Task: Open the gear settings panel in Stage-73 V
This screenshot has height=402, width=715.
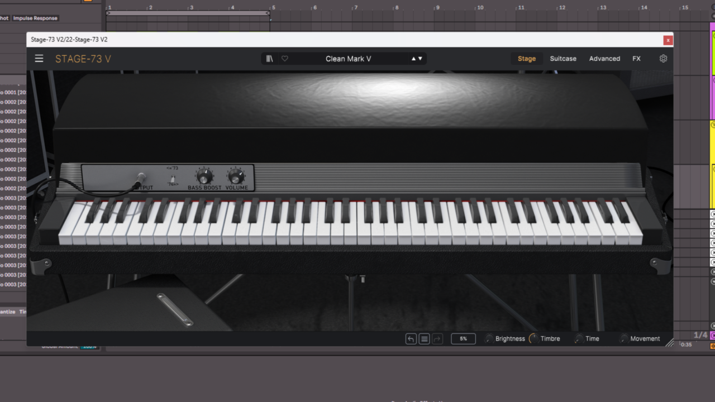Action: [663, 59]
